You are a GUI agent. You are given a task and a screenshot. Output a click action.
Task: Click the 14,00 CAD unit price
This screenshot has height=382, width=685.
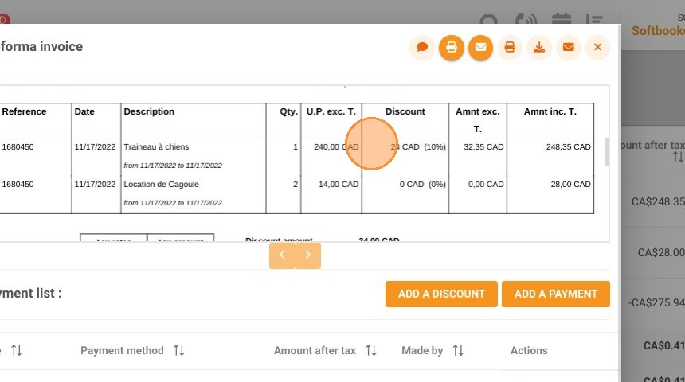339,184
